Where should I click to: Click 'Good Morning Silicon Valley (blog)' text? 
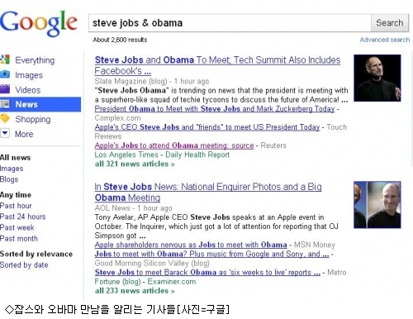click(x=152, y=264)
